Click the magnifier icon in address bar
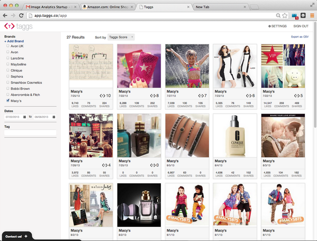Viewport: 317px width, 241px height. pyautogui.click(x=278, y=15)
